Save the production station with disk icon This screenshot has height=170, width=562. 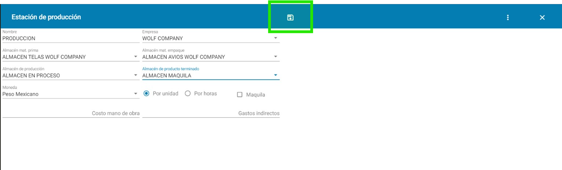point(290,18)
